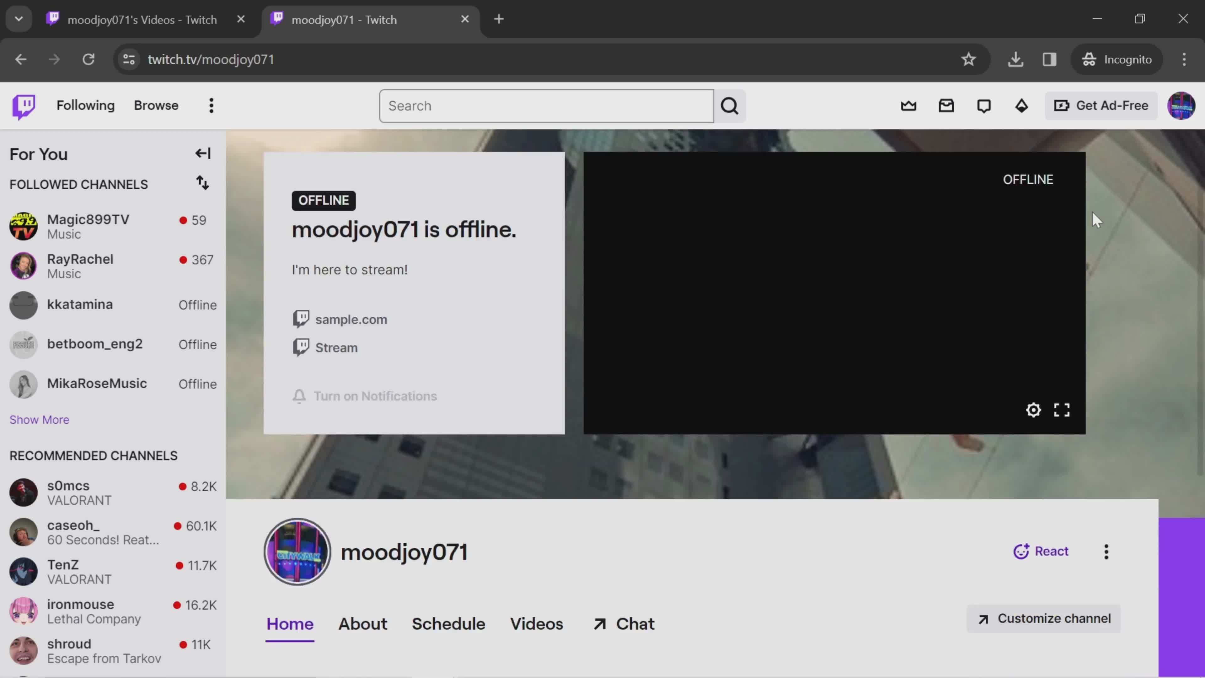This screenshot has height=678, width=1205.
Task: Click moodjoy071 channel profile avatar
Action: click(298, 551)
